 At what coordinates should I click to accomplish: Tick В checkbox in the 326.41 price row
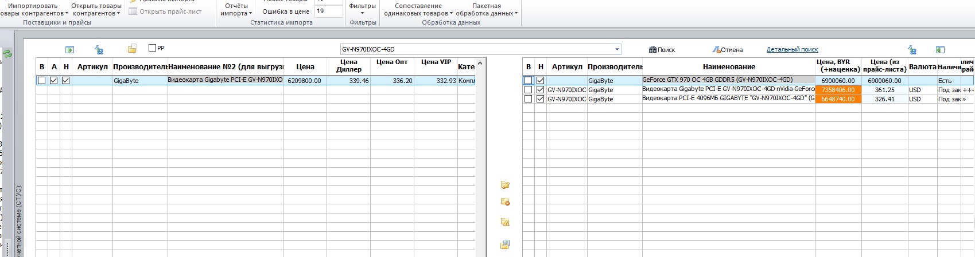pos(529,99)
